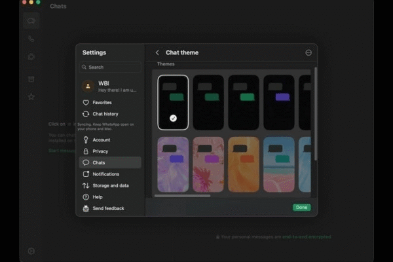Open Privacy settings
The width and height of the screenshot is (393, 262).
coord(110,151)
